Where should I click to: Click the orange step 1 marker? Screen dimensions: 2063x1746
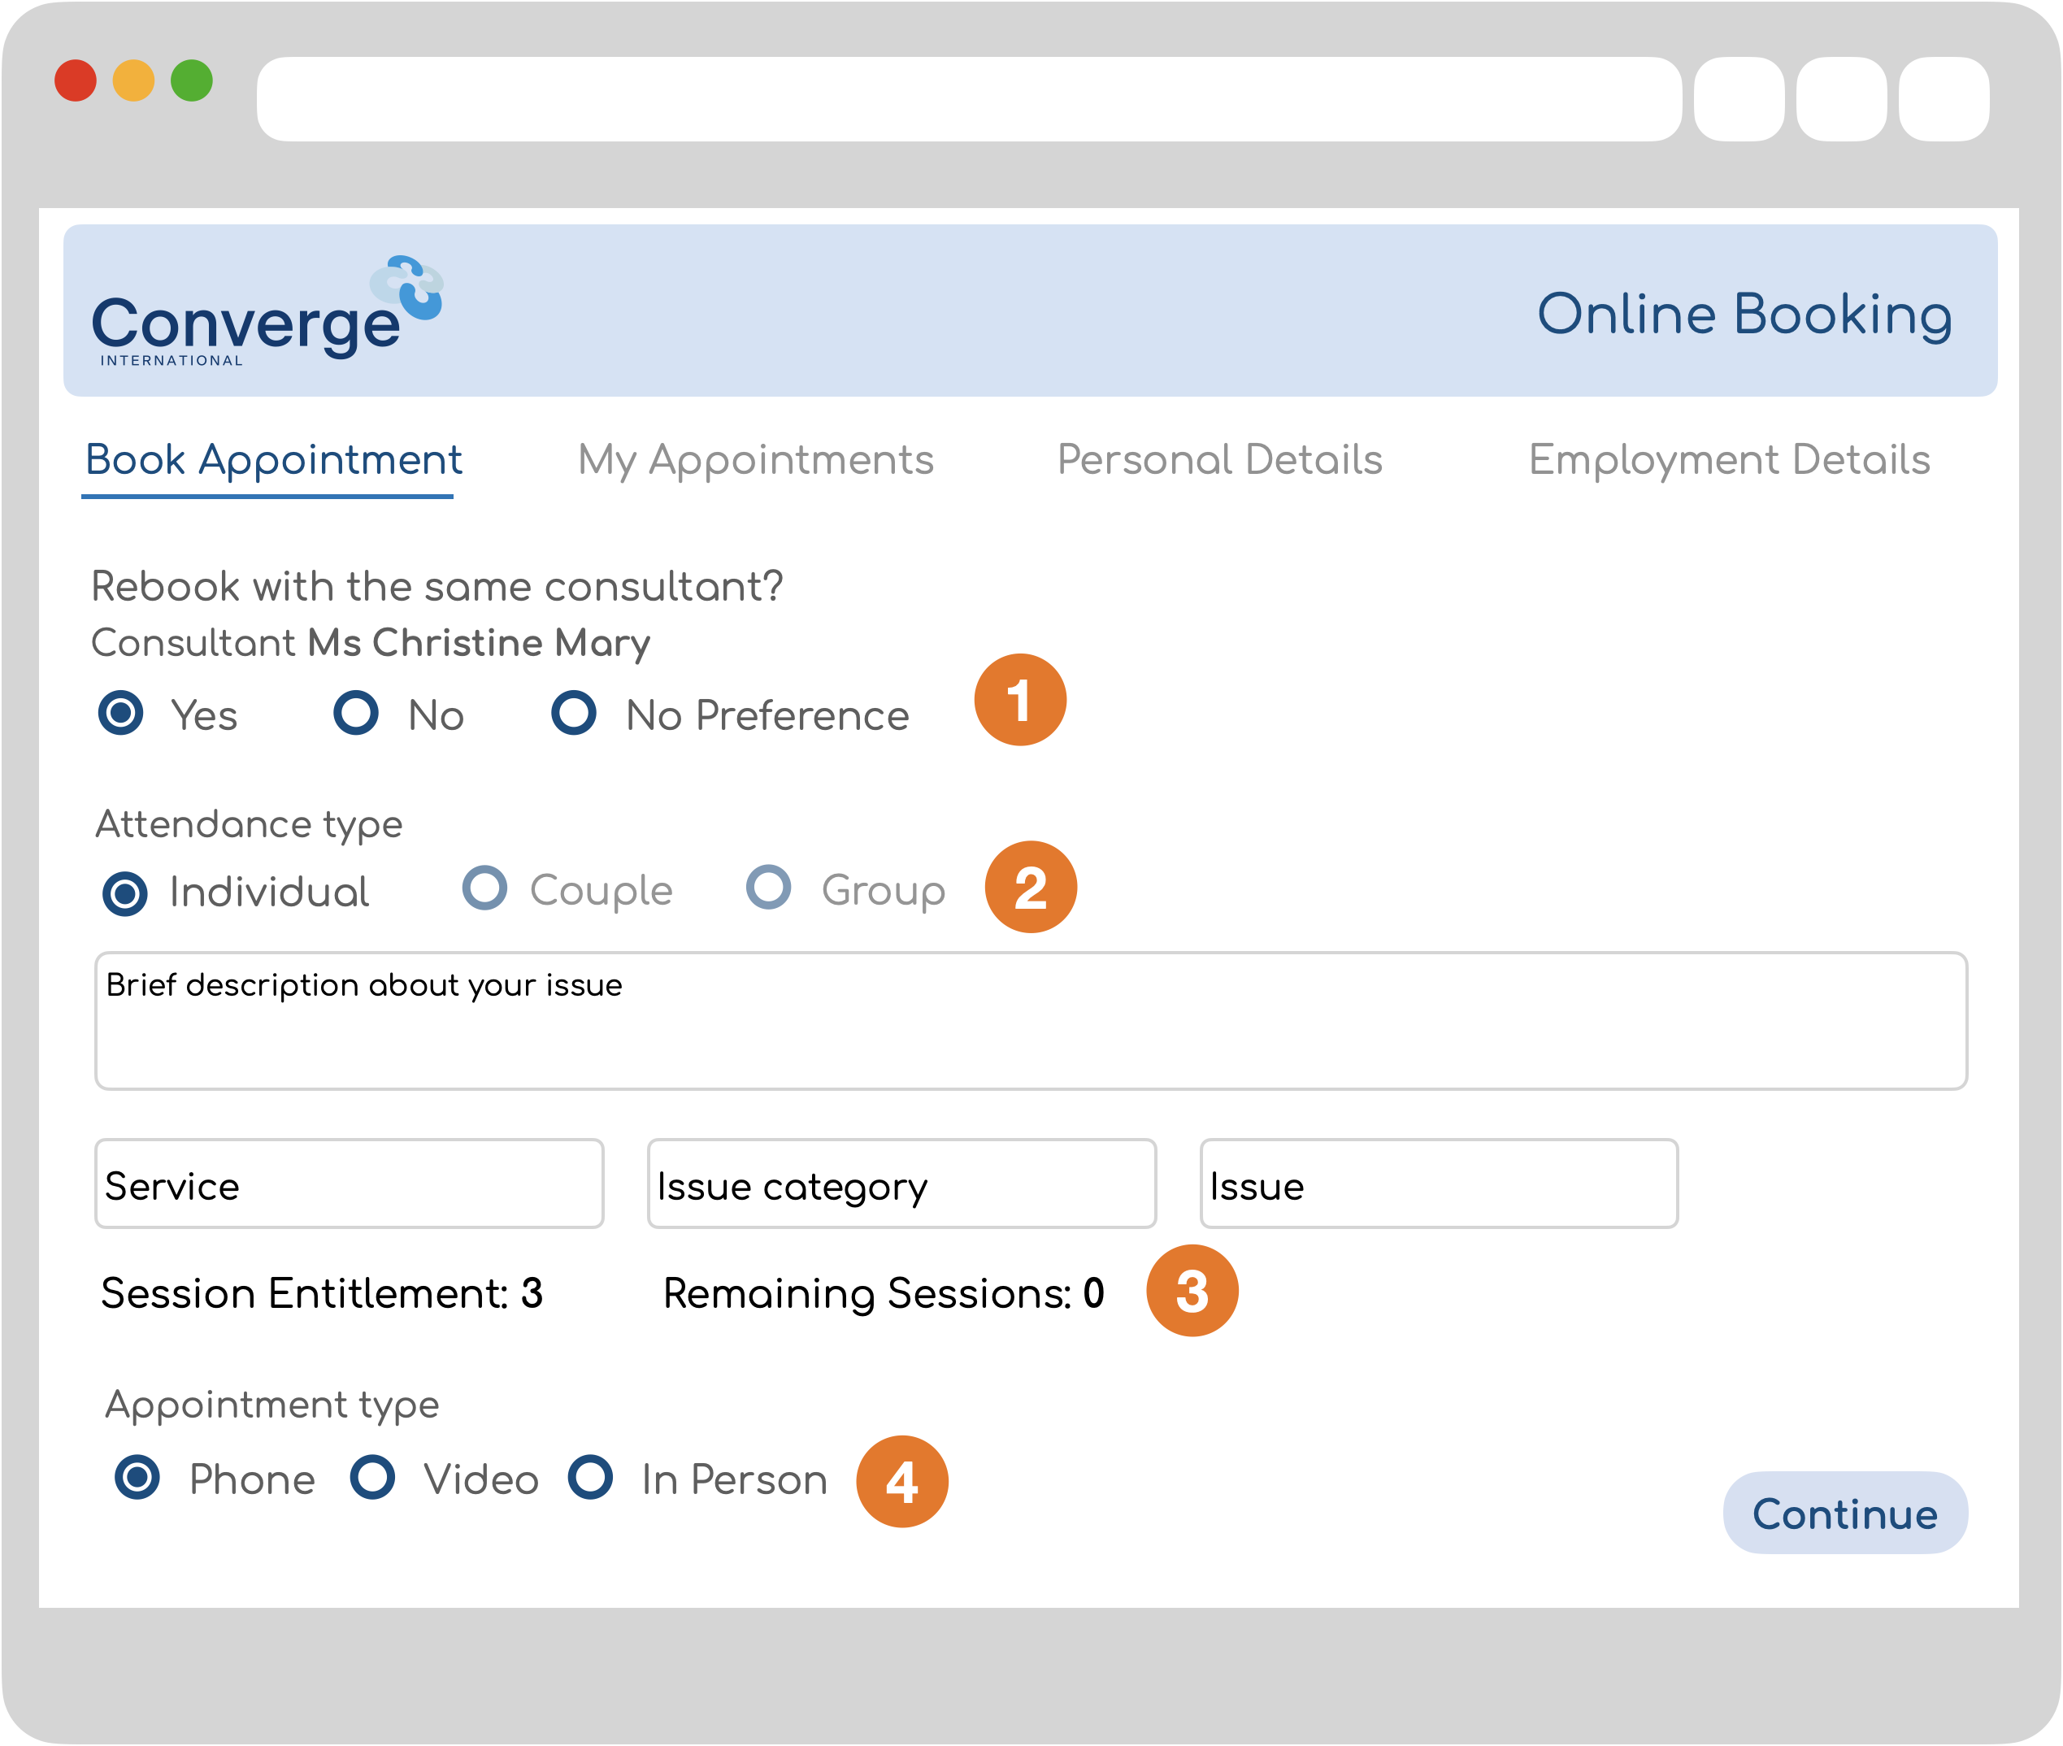pyautogui.click(x=1019, y=700)
